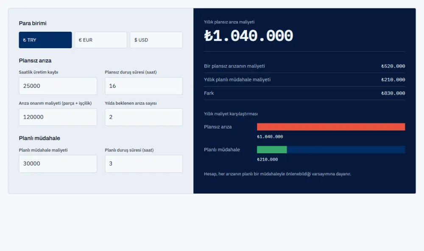
Task: Click the ₺520.000 single failure cost
Action: coord(393,66)
